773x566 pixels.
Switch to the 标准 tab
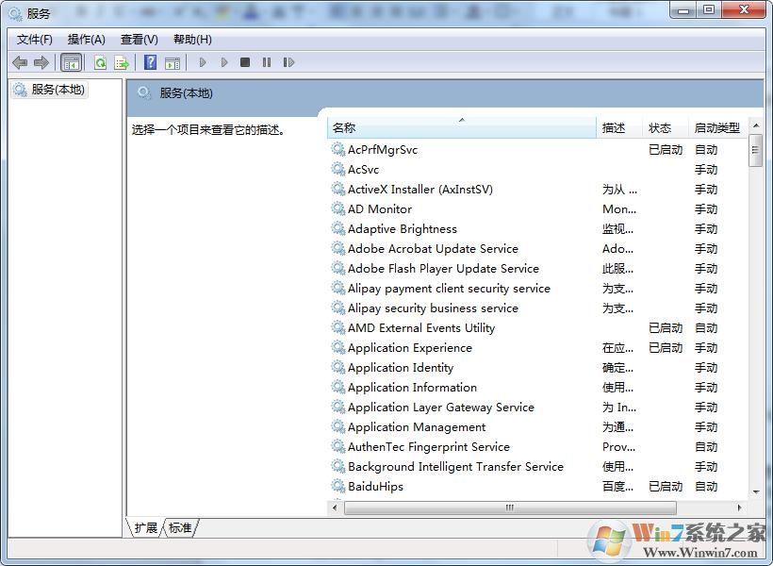point(179,528)
